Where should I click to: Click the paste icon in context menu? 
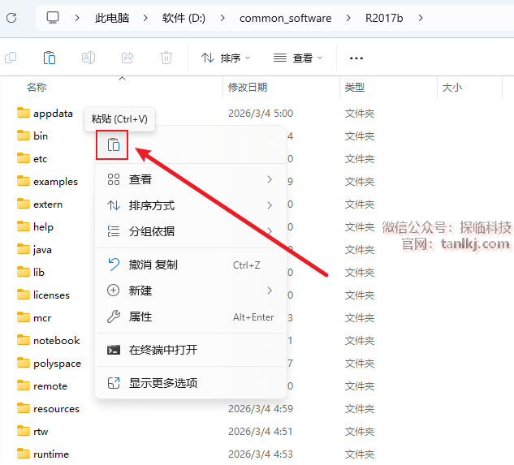(x=113, y=145)
